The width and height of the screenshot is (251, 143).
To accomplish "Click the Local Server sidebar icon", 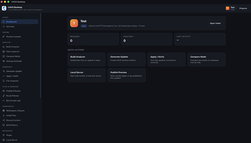I will pyautogui.click(x=4, y=140).
